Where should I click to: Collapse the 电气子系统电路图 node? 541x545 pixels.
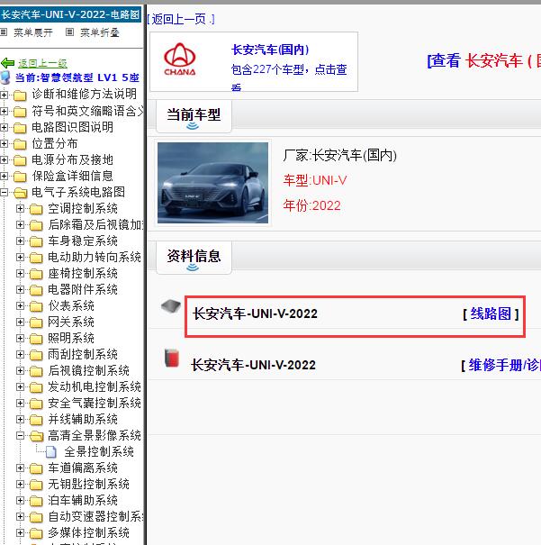click(x=4, y=192)
